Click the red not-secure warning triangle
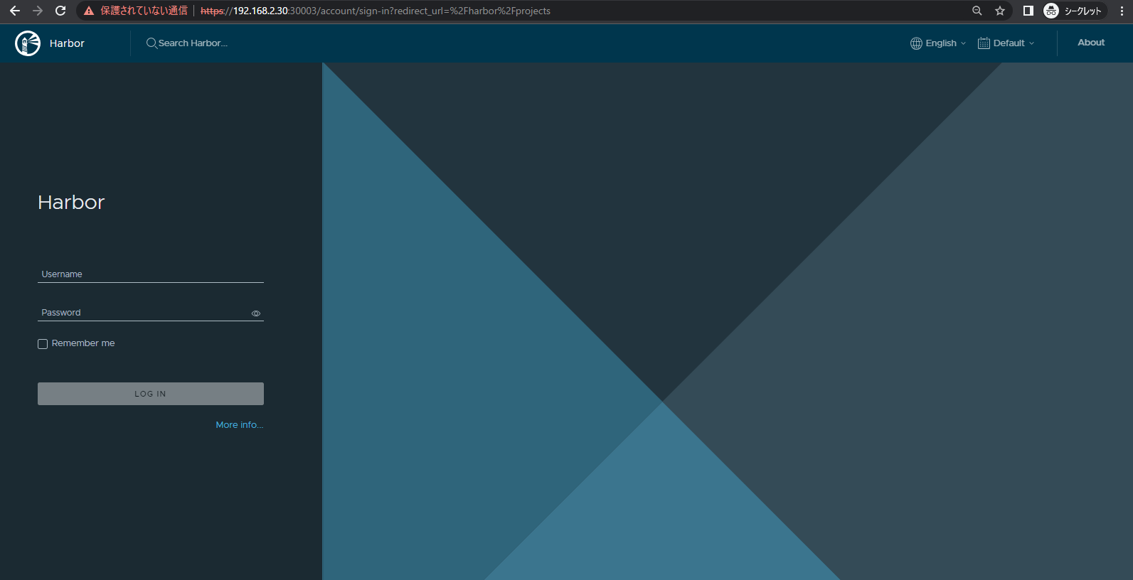The height and width of the screenshot is (580, 1133). pos(89,11)
